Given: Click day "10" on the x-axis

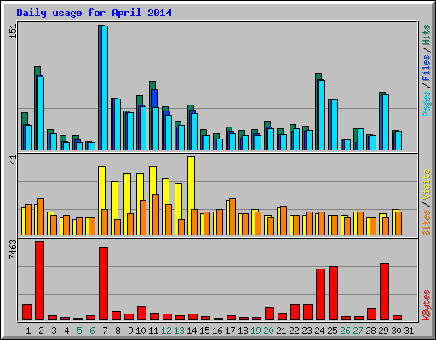Looking at the screenshot, I should [x=141, y=331].
